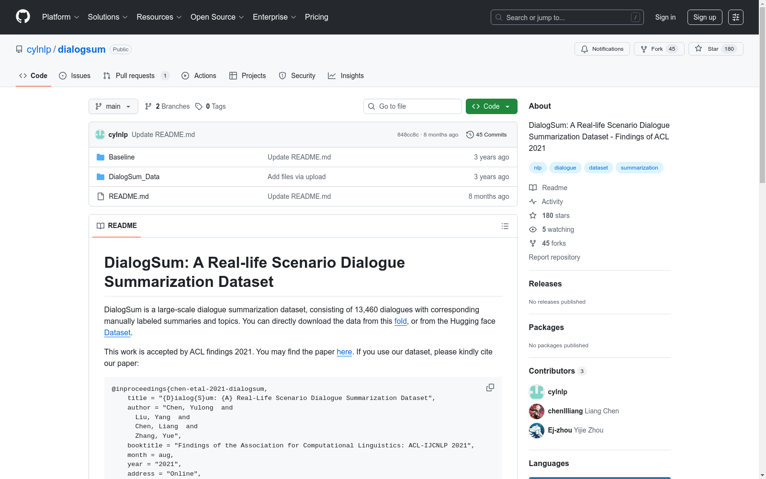Click the cylnlp avatar in commit row
The width and height of the screenshot is (766, 479).
tap(100, 135)
